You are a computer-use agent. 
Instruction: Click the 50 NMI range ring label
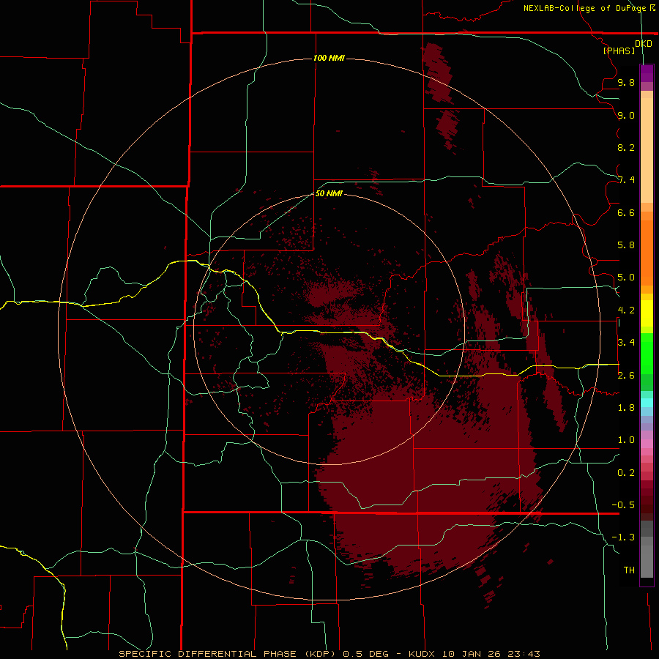329,193
